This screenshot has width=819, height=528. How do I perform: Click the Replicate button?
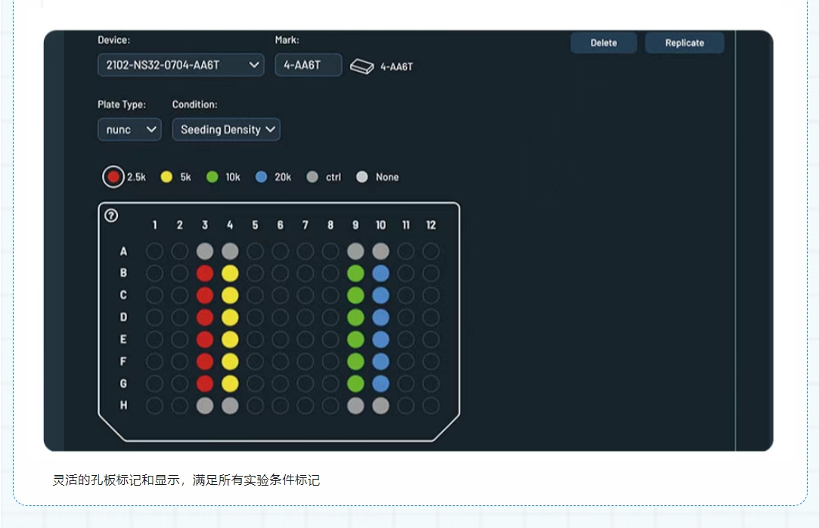[684, 43]
